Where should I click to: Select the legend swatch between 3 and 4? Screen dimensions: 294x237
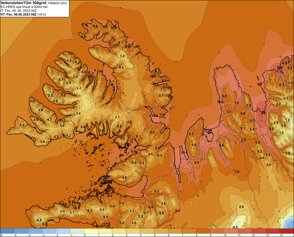(133, 231)
